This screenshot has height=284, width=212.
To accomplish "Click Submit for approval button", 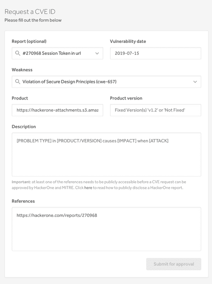I will pos(174,264).
